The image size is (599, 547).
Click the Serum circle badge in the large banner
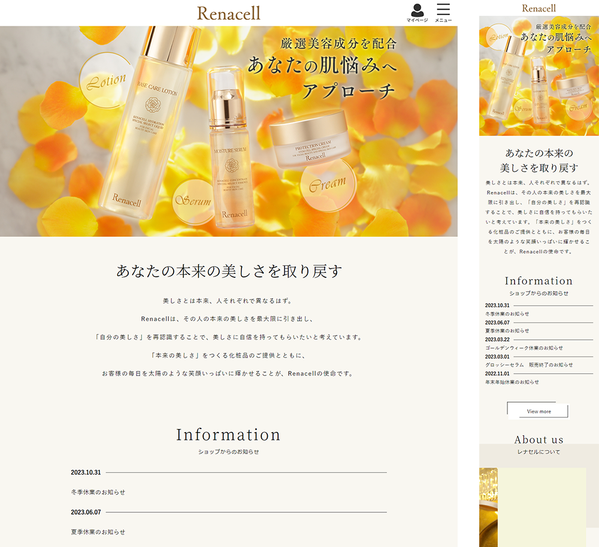tap(193, 201)
